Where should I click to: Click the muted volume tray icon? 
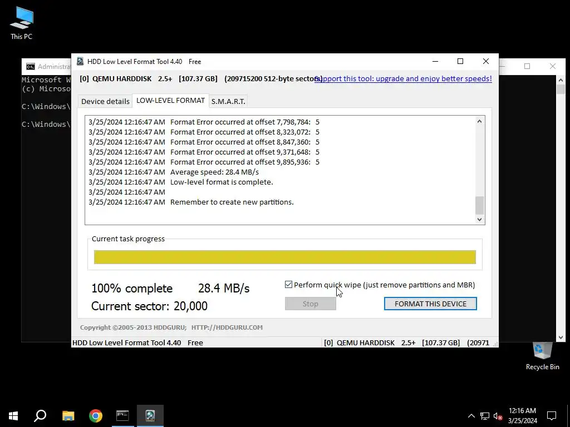pos(498,416)
